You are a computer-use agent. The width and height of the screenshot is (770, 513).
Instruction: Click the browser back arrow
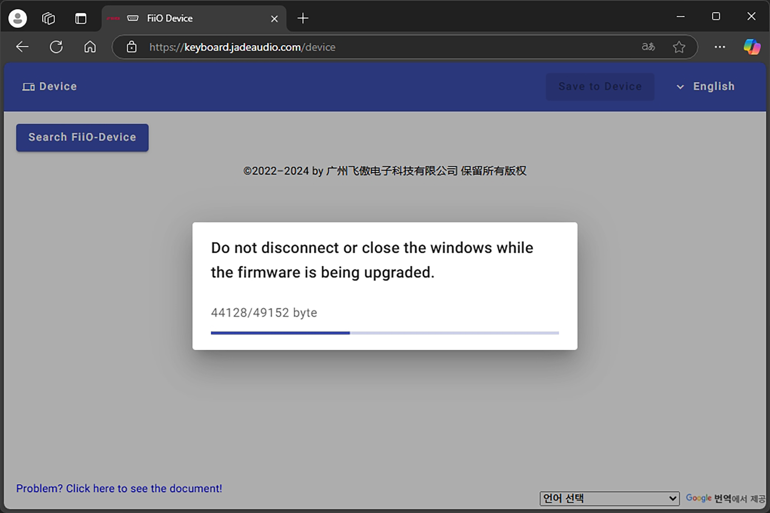click(x=22, y=47)
